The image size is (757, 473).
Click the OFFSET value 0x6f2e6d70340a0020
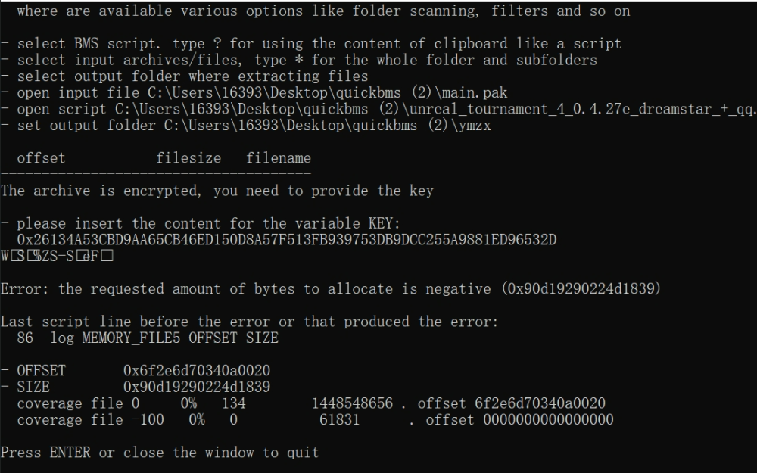click(196, 371)
